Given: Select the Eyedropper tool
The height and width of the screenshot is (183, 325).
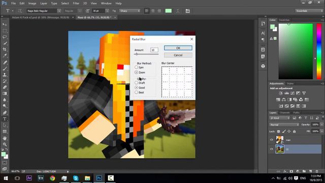Looking at the screenshot, I should point(5,55).
